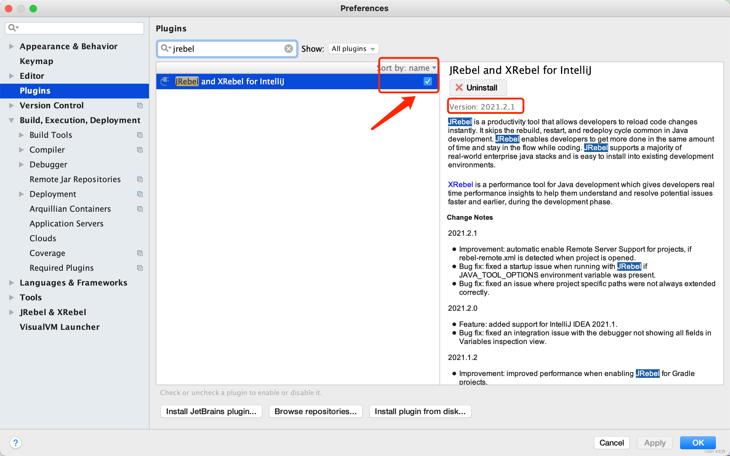Image resolution: width=730 pixels, height=456 pixels.
Task: Expand the Deployment node
Action: [x=21, y=194]
